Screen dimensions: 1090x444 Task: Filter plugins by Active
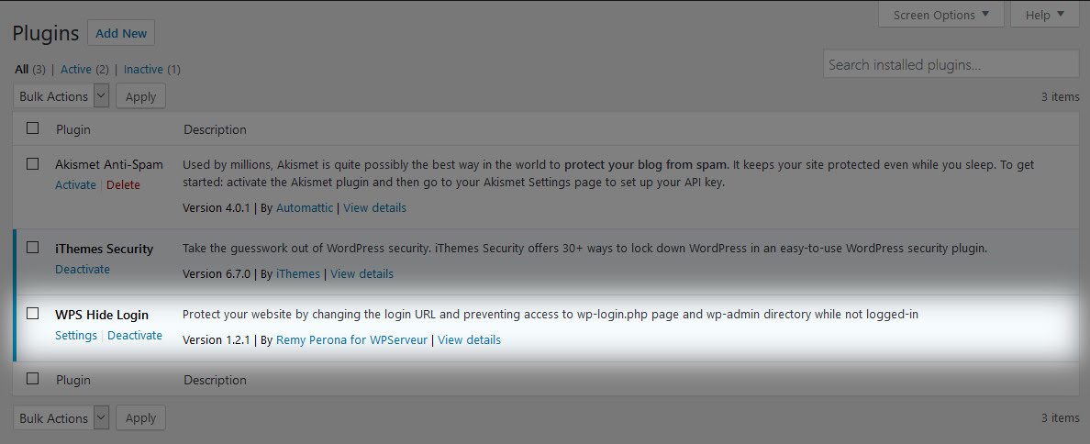click(x=76, y=70)
